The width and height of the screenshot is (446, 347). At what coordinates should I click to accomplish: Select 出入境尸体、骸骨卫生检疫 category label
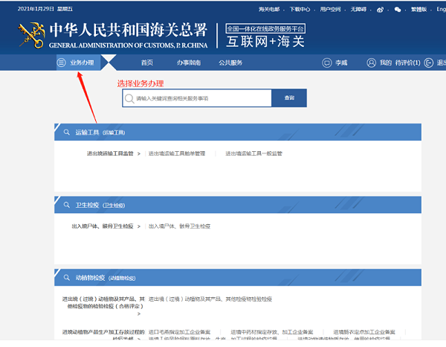[103, 226]
